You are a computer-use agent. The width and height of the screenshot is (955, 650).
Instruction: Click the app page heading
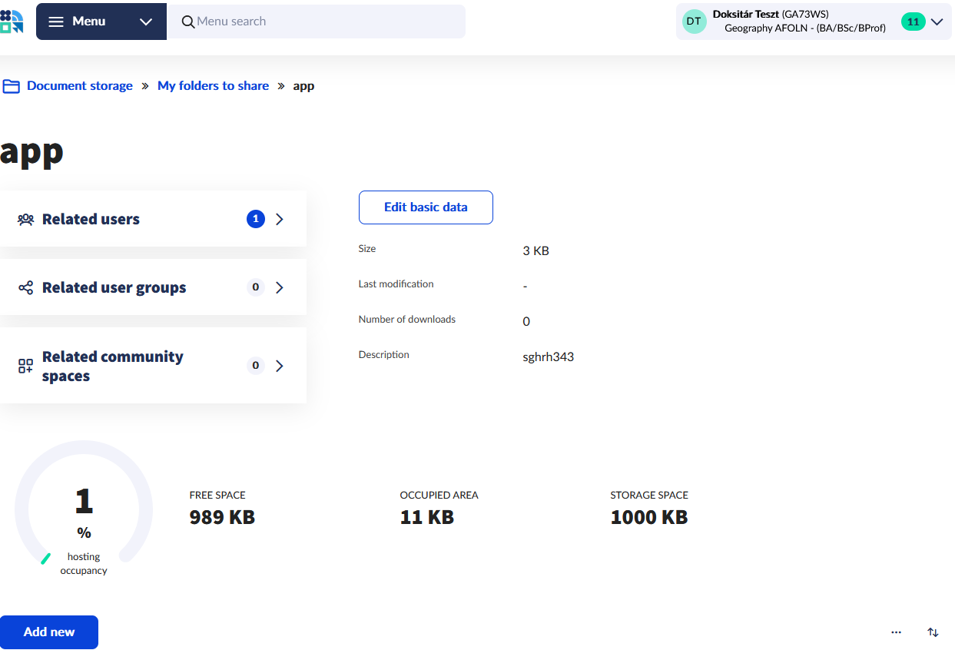(32, 151)
